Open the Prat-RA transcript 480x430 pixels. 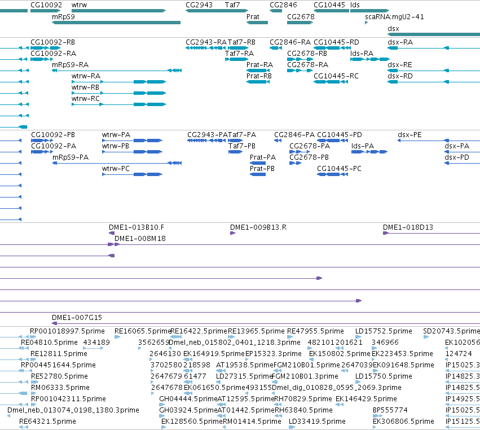pos(258,71)
